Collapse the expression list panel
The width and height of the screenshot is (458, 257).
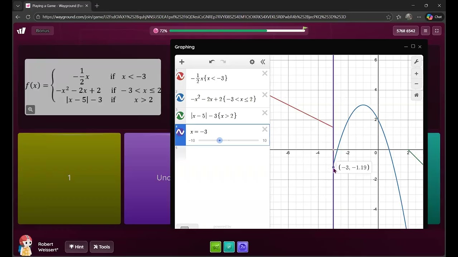point(263,62)
